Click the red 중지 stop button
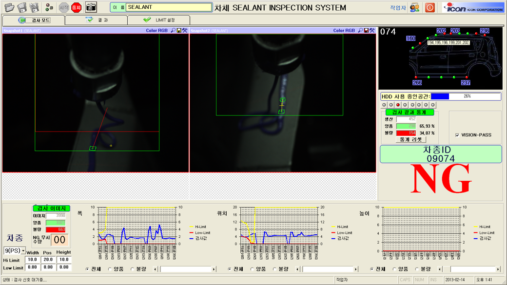507x285 pixels. (76, 7)
